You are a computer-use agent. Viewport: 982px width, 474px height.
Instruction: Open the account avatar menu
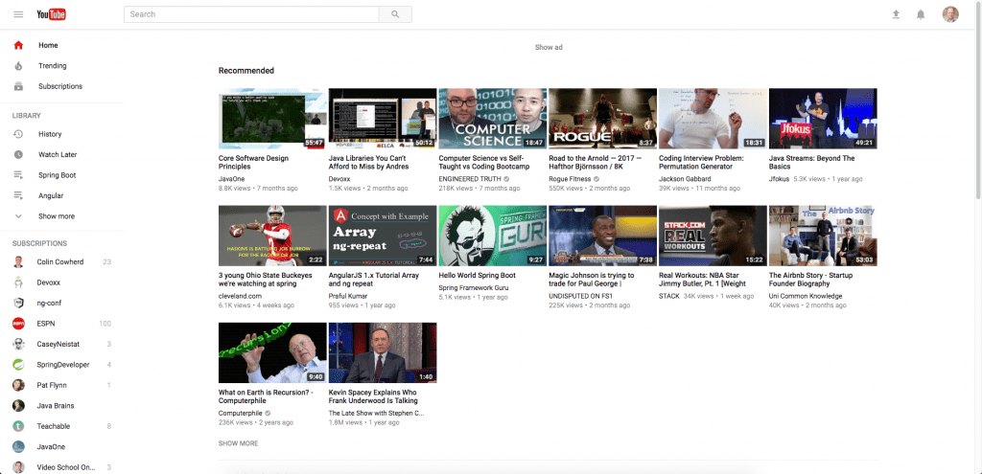click(950, 14)
